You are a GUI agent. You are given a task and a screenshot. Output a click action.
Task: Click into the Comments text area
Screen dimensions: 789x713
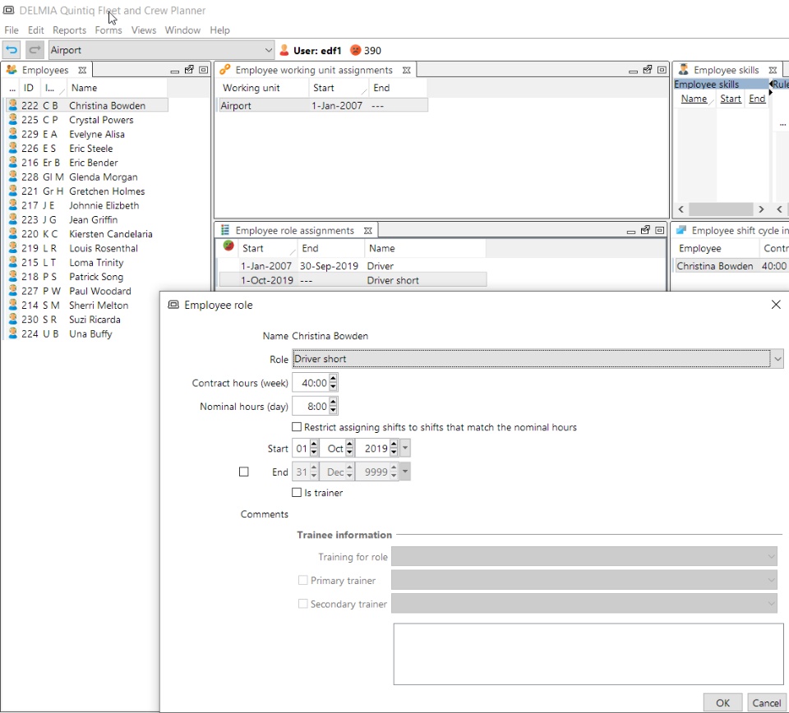tap(588, 654)
